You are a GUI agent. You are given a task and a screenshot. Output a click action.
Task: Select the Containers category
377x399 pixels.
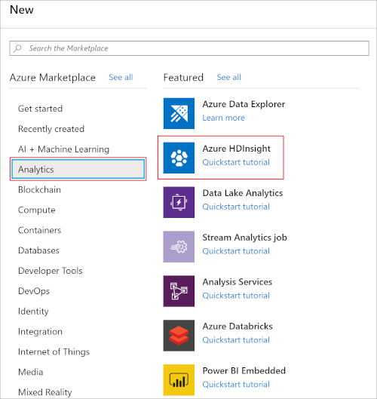(39, 230)
